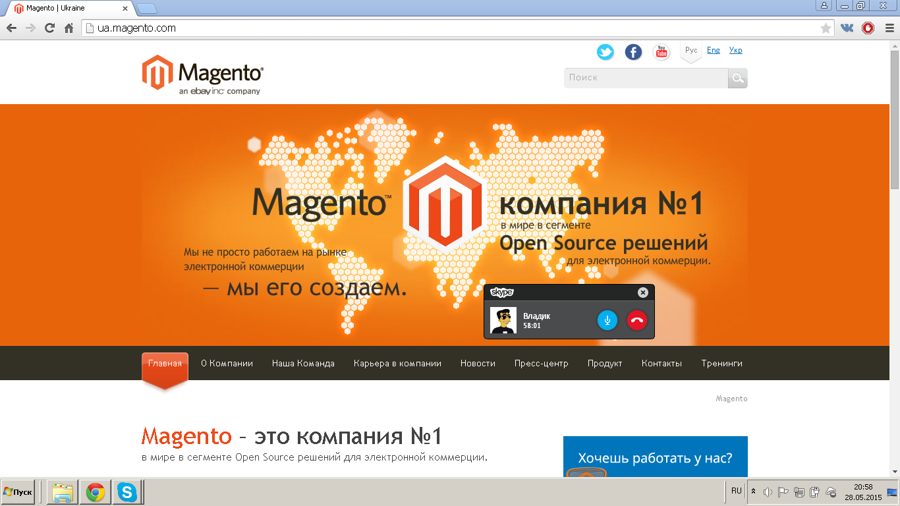This screenshot has width=900, height=506.
Task: Click the Хочешь работать у нас? banner
Action: [x=656, y=457]
